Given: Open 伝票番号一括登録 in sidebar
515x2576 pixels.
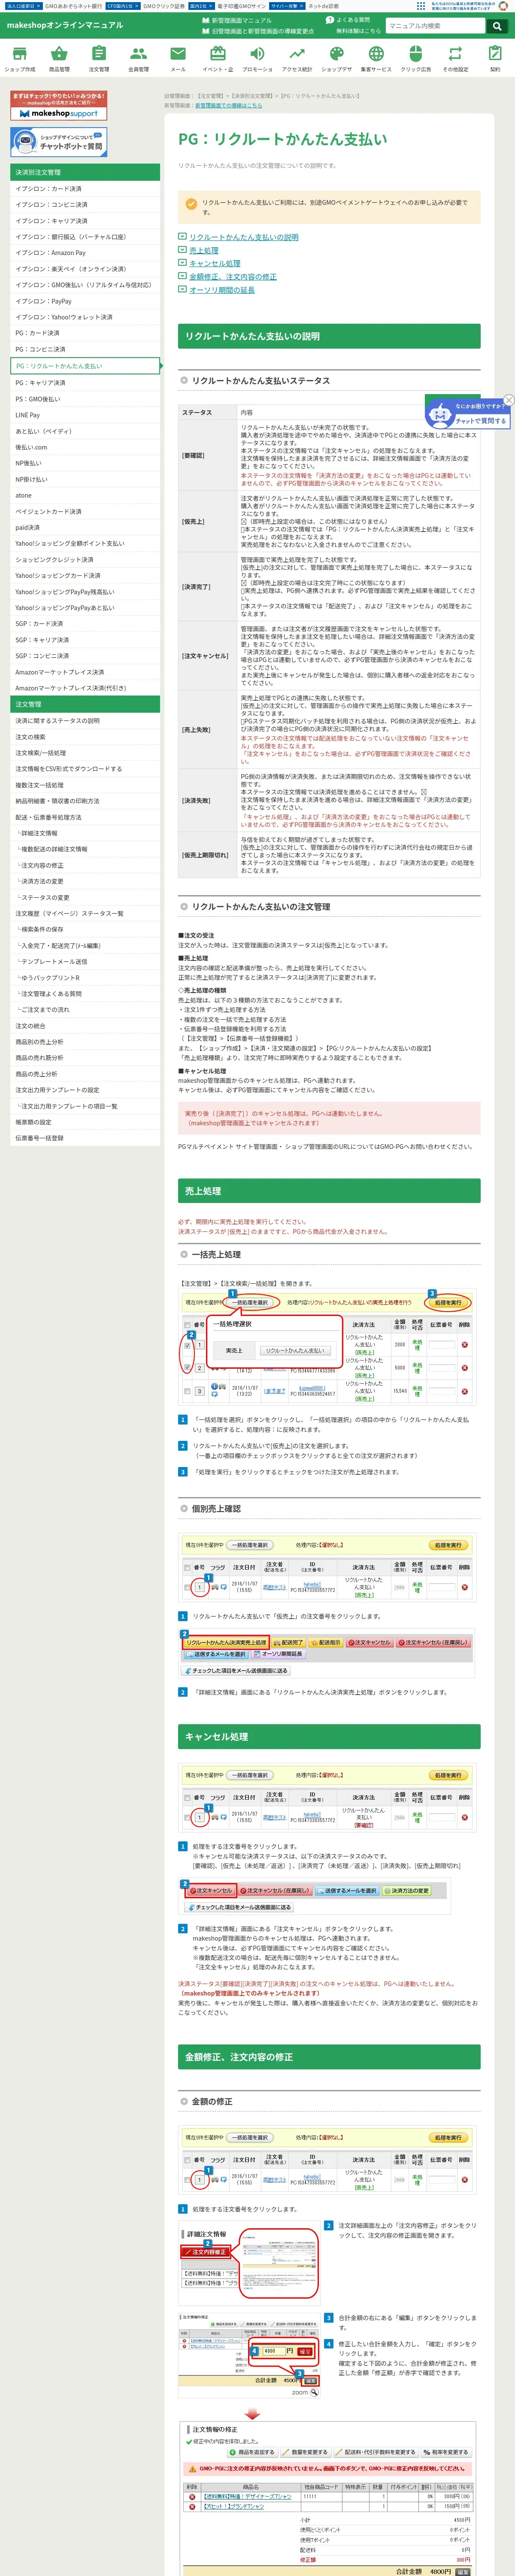Looking at the screenshot, I should (x=85, y=1138).
